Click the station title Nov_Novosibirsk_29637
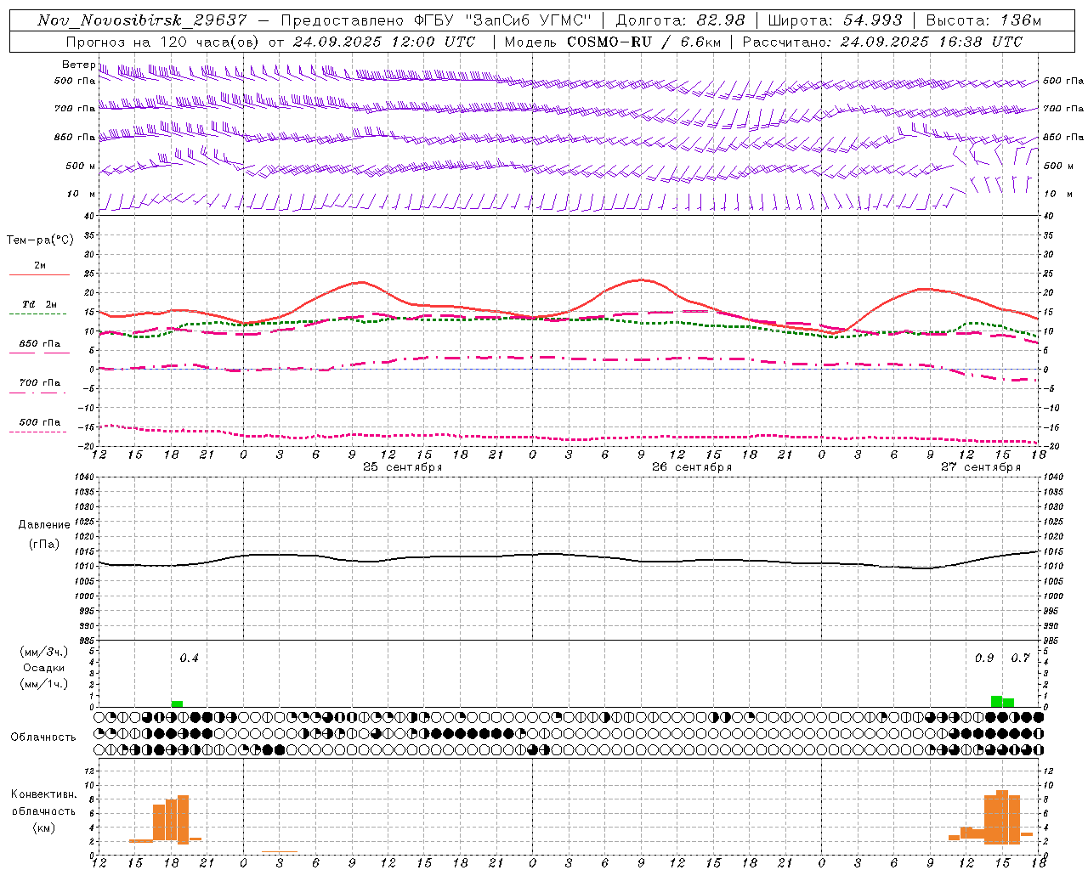 [x=142, y=20]
